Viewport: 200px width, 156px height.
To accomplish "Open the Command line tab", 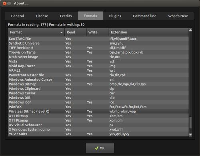I will click(x=144, y=16).
